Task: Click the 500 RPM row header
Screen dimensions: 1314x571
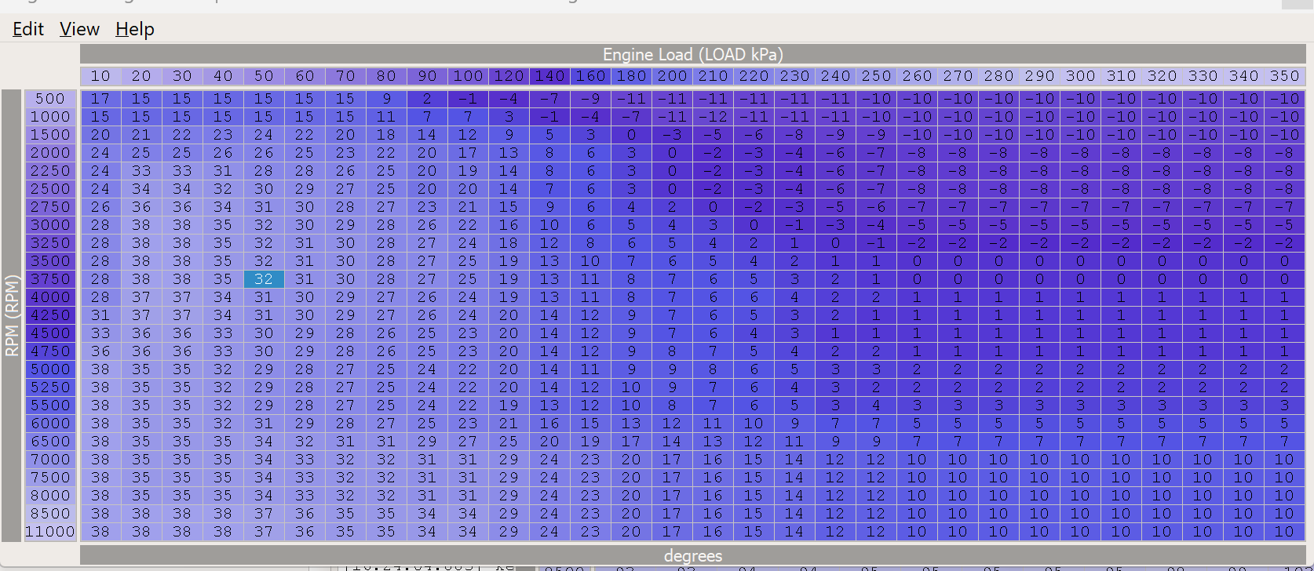Action: coord(50,99)
